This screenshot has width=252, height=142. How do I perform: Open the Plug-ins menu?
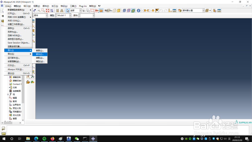(x=83, y=6)
